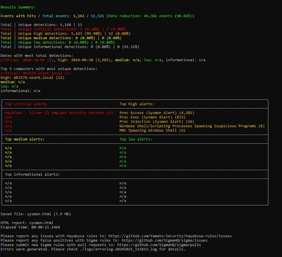Open the SigmaHQ sigma pulls URL
Image resolution: width=282 pixels, height=257 pixels.
(157, 245)
